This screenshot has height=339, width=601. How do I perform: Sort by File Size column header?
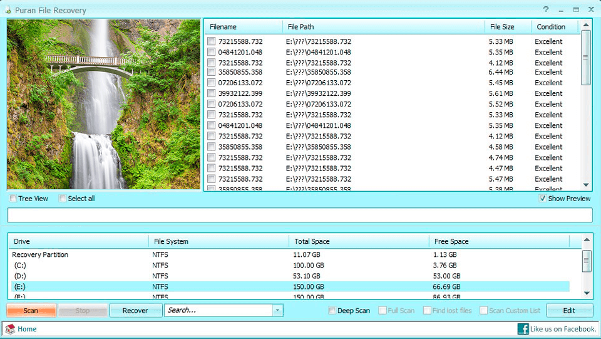502,27
